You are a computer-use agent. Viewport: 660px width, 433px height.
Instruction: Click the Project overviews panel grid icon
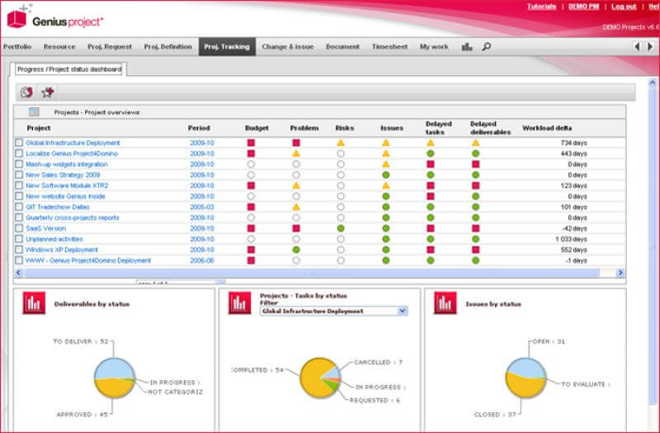[34, 112]
